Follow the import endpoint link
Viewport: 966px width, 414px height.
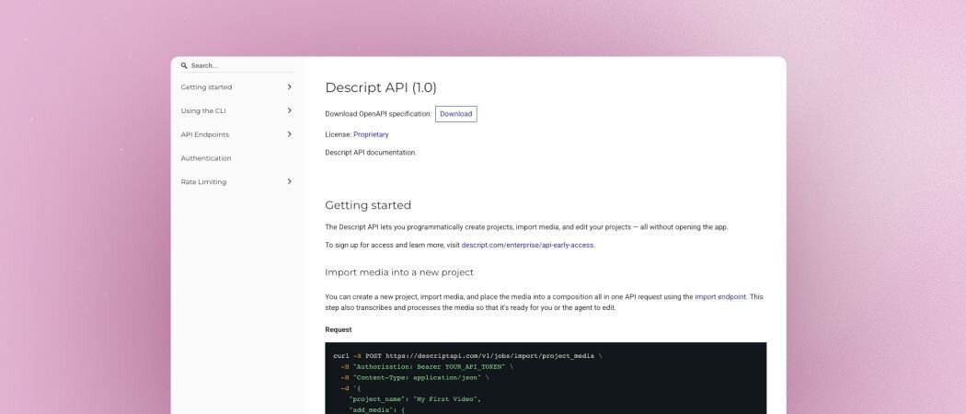coord(720,297)
